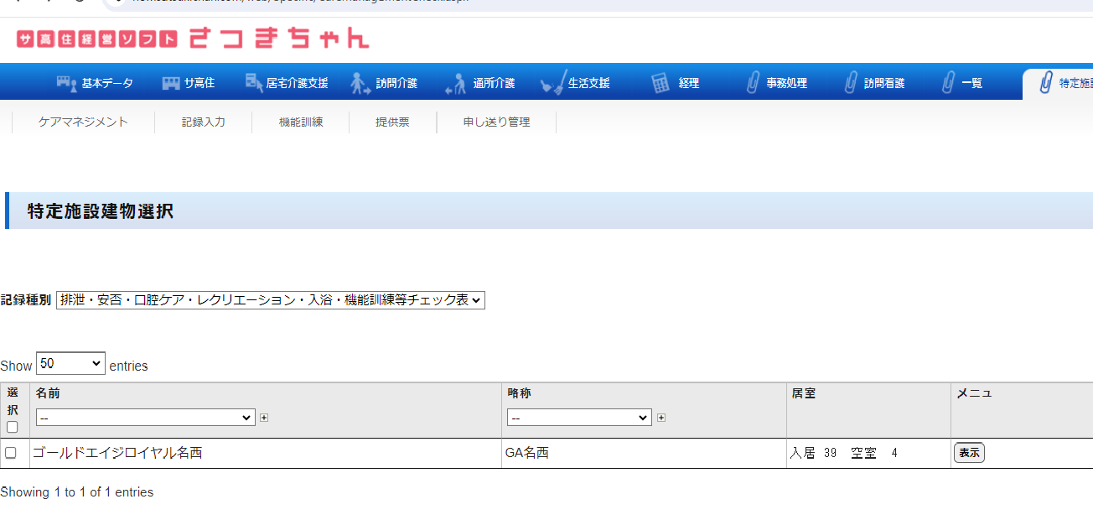Open the 記録種別 dropdown
Image resolution: width=1093 pixels, height=525 pixels.
coord(270,300)
